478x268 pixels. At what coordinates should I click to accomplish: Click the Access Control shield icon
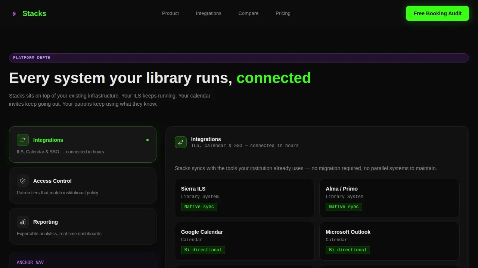[x=23, y=181]
